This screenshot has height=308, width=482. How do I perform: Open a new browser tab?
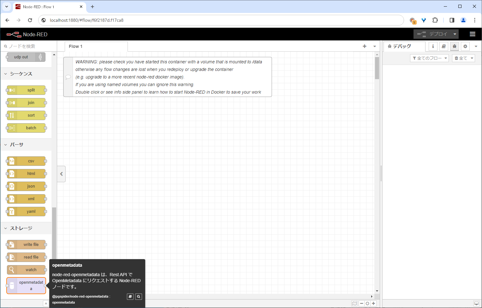coord(92,7)
